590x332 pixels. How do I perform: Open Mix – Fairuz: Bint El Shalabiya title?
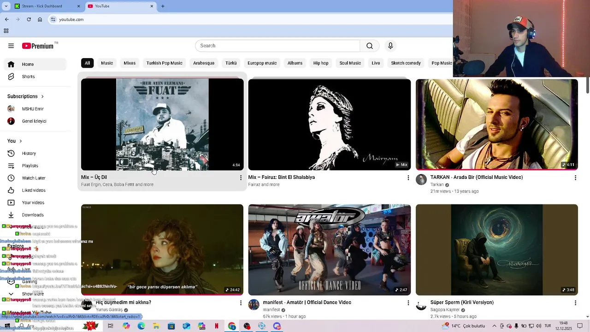click(x=282, y=177)
